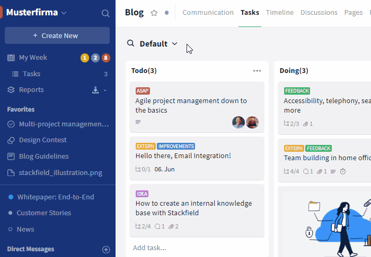Image resolution: width=371 pixels, height=257 pixels.
Task: Click attachment icon on Accessibility card
Action: point(305,124)
